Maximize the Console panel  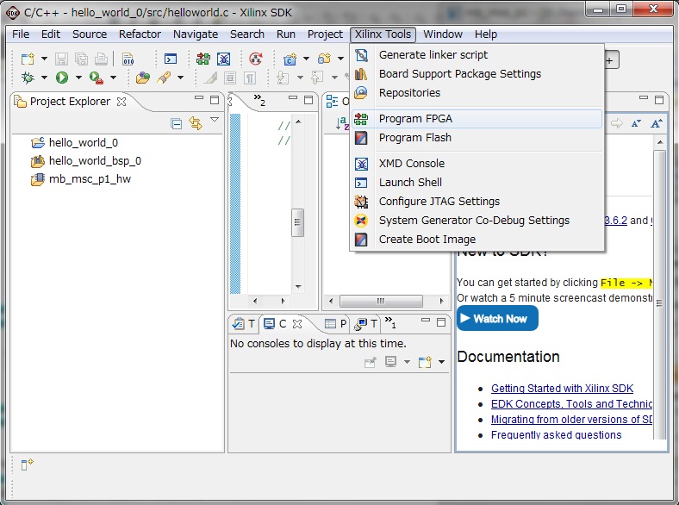pyautogui.click(x=441, y=322)
